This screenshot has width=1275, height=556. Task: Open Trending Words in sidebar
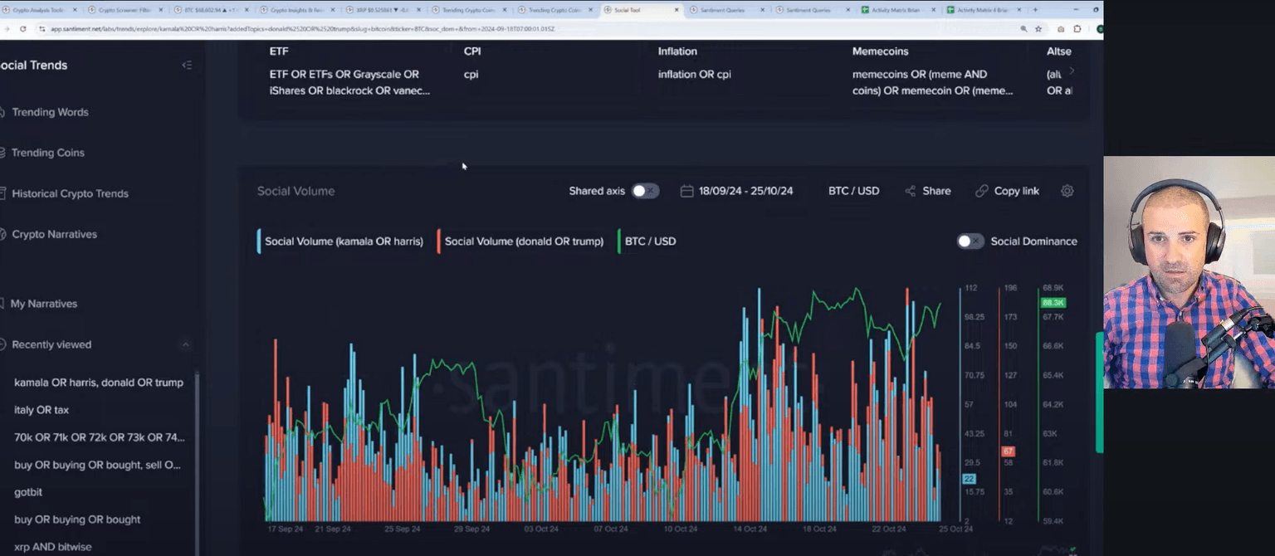pyautogui.click(x=50, y=112)
